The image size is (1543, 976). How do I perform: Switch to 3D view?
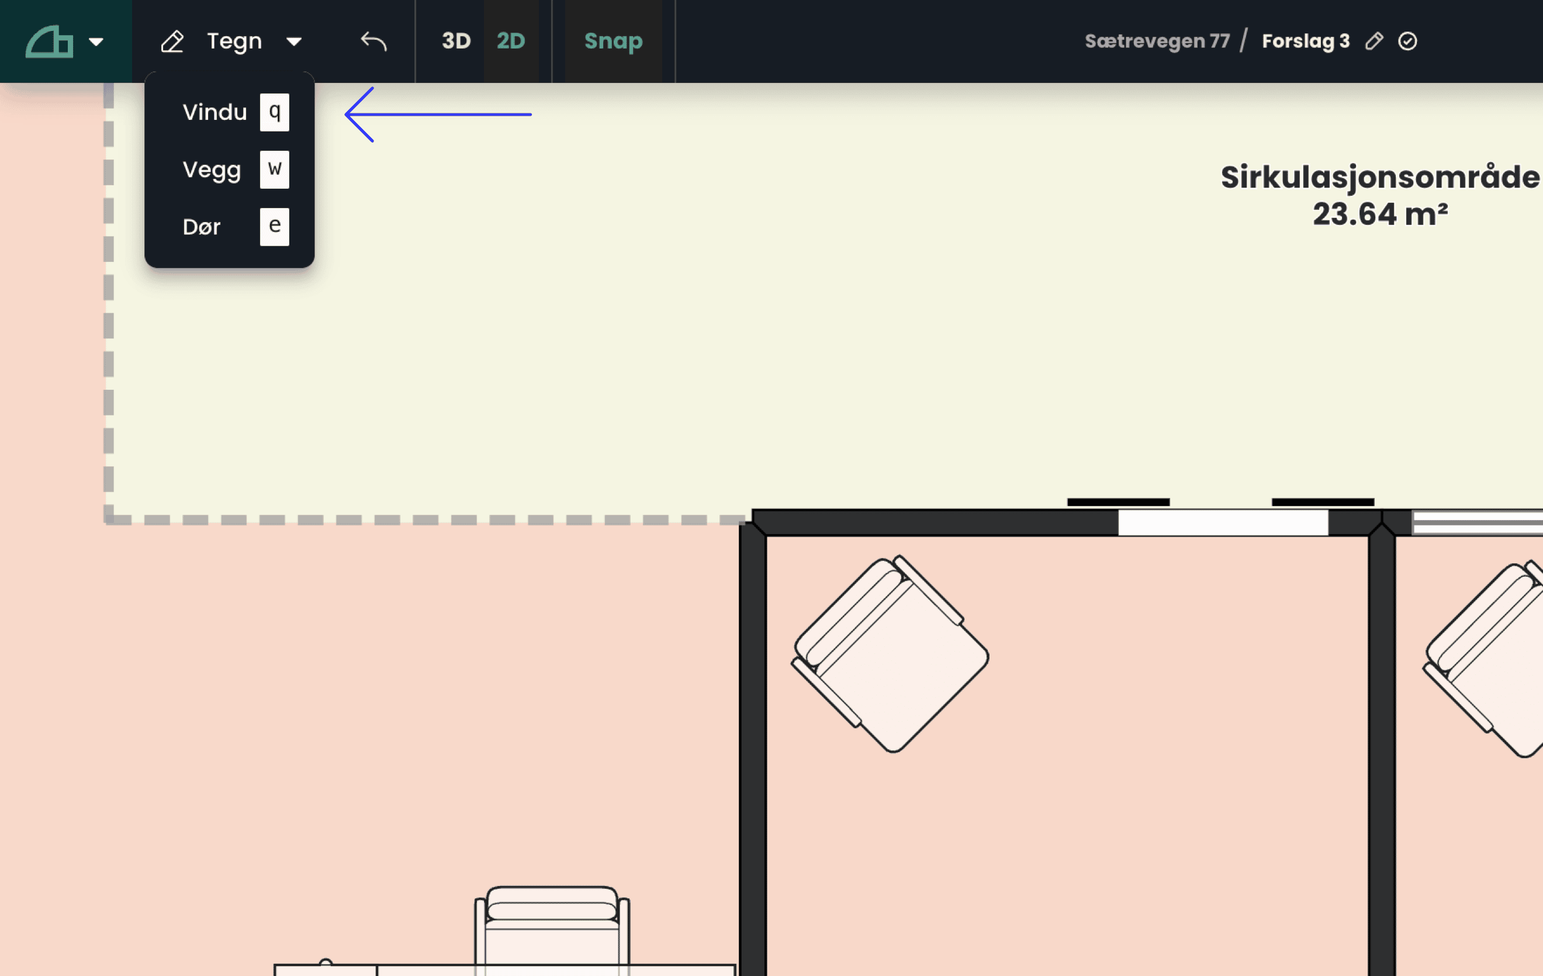[456, 41]
